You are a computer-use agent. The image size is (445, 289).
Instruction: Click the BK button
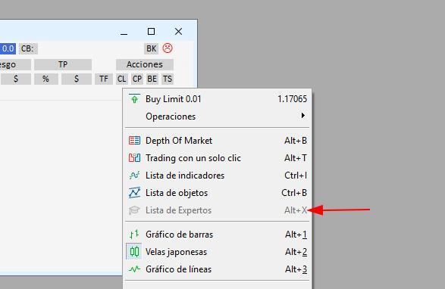151,48
